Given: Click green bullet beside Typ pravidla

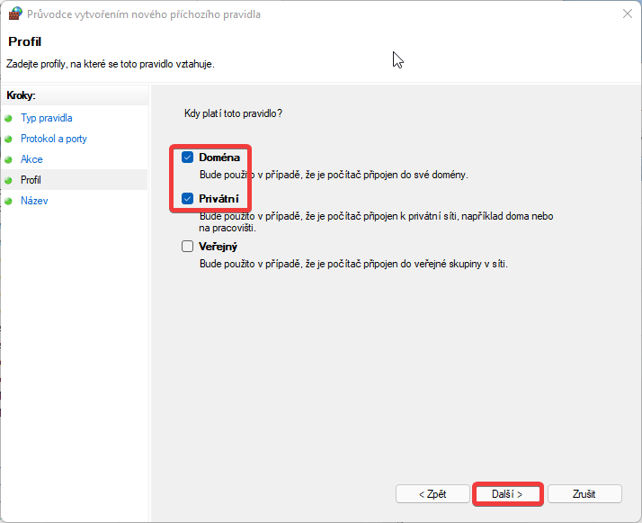Looking at the screenshot, I should [8, 119].
